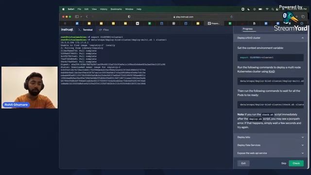
Task: Expand the Deploy Istio section
Action: [x=271, y=137]
